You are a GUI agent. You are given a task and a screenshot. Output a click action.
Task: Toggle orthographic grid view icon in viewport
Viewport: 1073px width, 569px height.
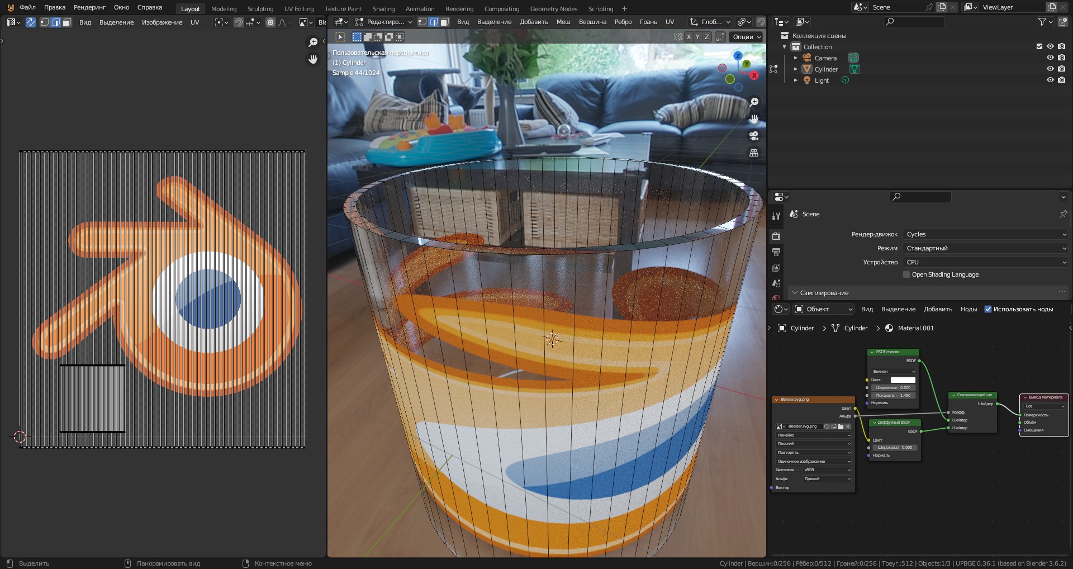pos(754,153)
